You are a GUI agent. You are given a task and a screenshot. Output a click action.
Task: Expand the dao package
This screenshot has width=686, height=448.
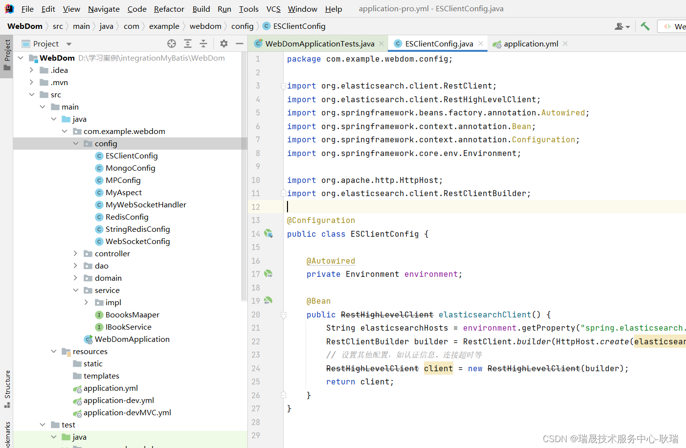tap(75, 266)
